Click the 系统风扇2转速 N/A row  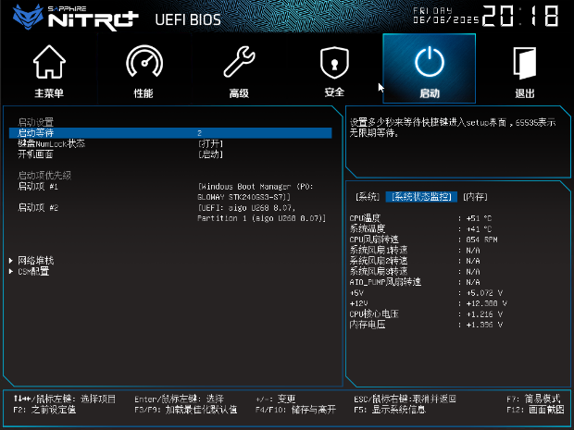pos(415,261)
